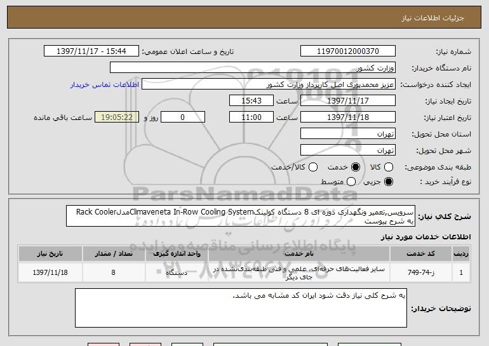This screenshot has height=346, width=489.
Task: Click the public announcement date field 15:44
Action: tap(91, 51)
